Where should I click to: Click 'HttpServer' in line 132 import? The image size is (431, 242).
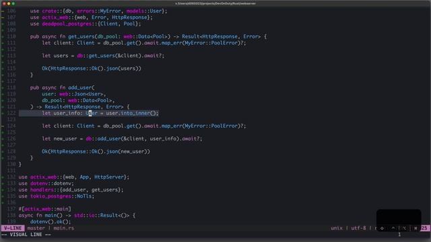pyautogui.click(x=109, y=177)
